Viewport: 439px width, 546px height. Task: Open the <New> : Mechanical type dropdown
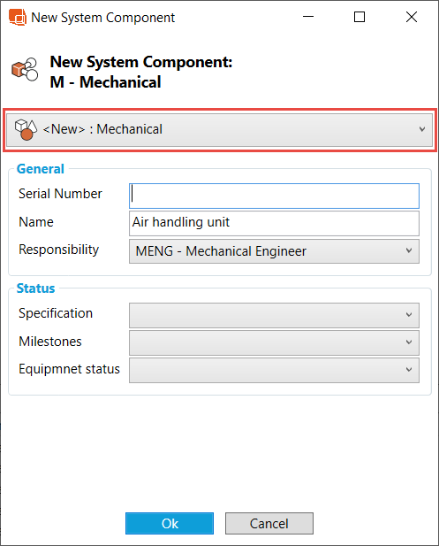coord(220,129)
